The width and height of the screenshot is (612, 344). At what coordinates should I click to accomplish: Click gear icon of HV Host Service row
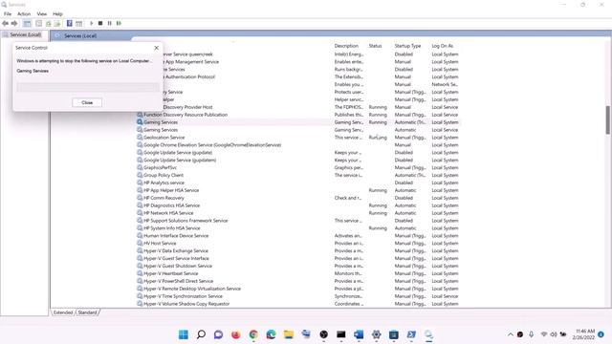coord(140,243)
